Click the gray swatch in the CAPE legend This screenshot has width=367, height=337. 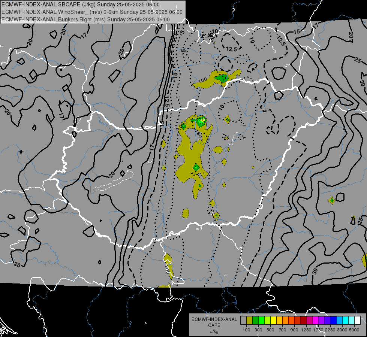pyautogui.click(x=243, y=320)
